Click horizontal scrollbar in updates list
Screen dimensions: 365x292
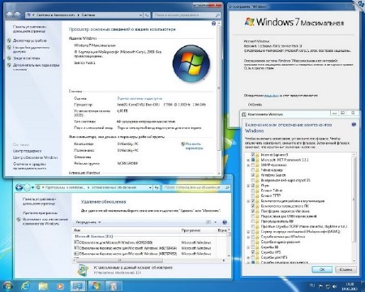pyautogui.click(x=120, y=260)
